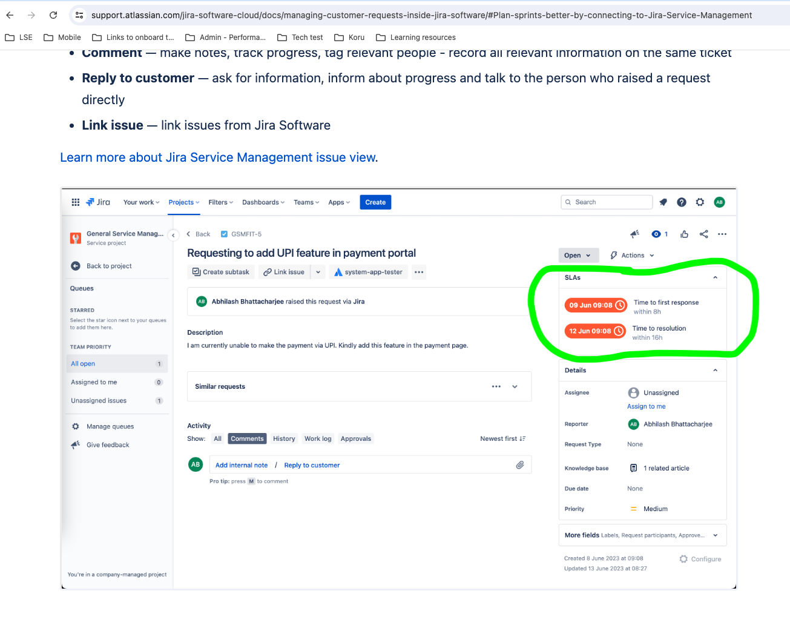Screen dimensions: 790x628
Task: Open the Tech test bookmark folder
Action: (x=300, y=38)
